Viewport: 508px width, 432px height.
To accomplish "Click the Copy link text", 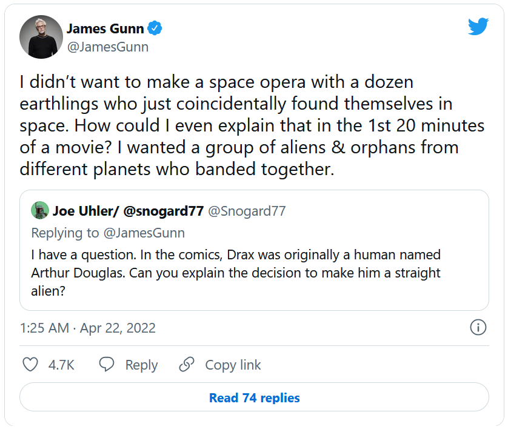I will pyautogui.click(x=233, y=365).
